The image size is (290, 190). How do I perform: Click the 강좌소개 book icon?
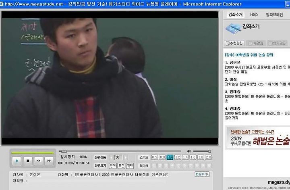233,29
